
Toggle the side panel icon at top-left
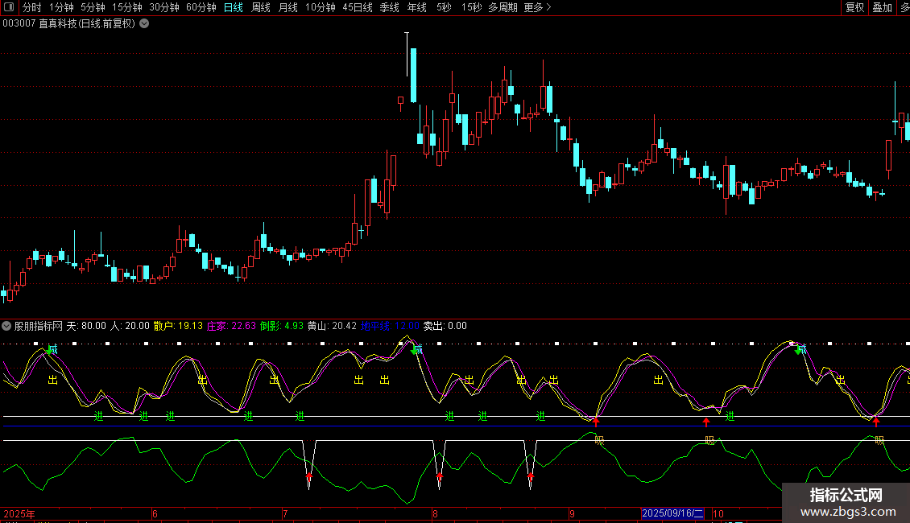pos(8,7)
